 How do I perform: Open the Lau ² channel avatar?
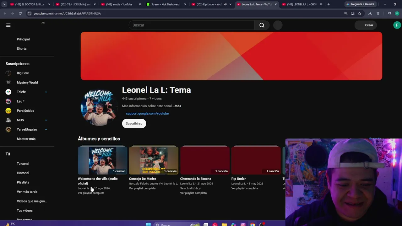point(8,101)
